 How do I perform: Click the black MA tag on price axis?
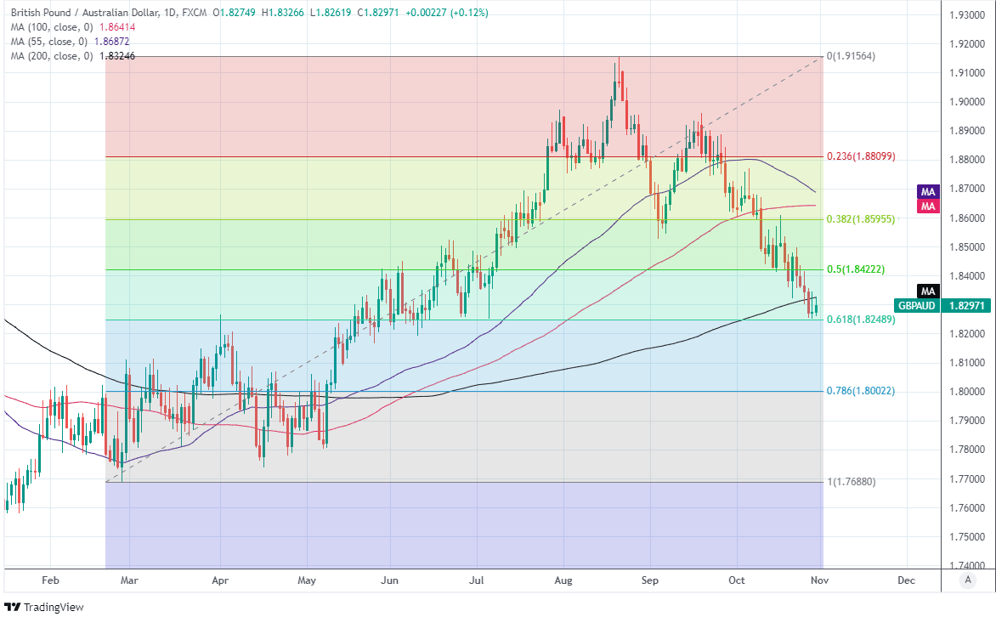click(928, 290)
